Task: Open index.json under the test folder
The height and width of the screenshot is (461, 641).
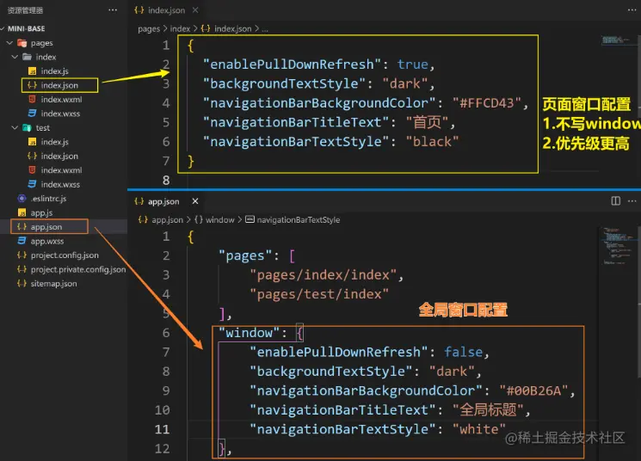Action: click(59, 157)
